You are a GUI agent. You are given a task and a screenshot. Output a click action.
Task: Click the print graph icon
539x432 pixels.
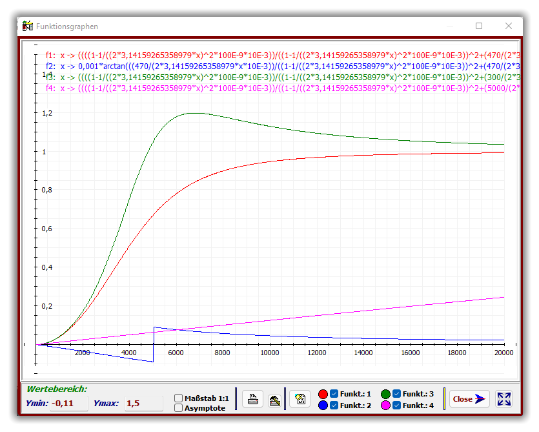pos(252,399)
